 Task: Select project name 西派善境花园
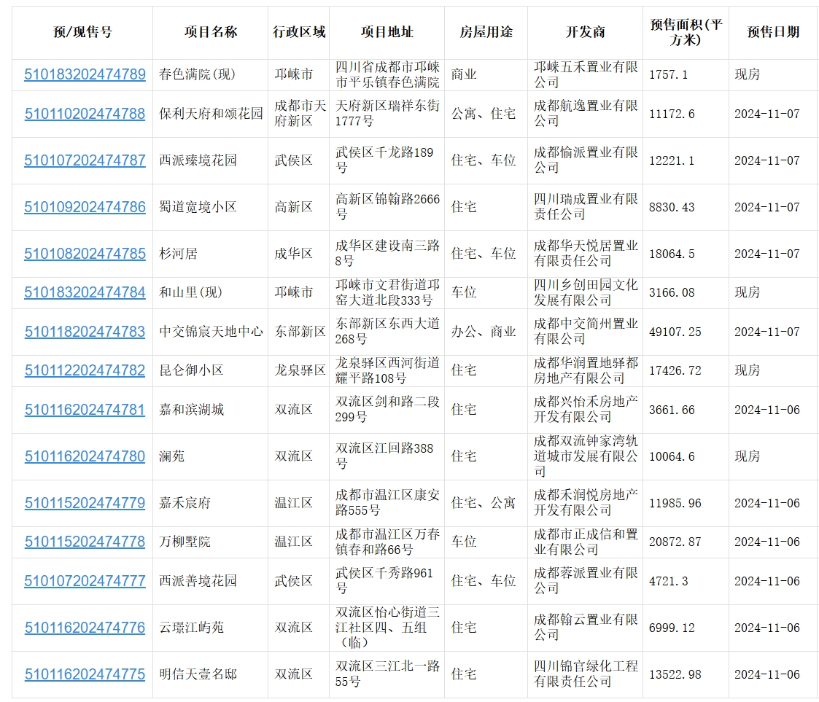tap(198, 581)
